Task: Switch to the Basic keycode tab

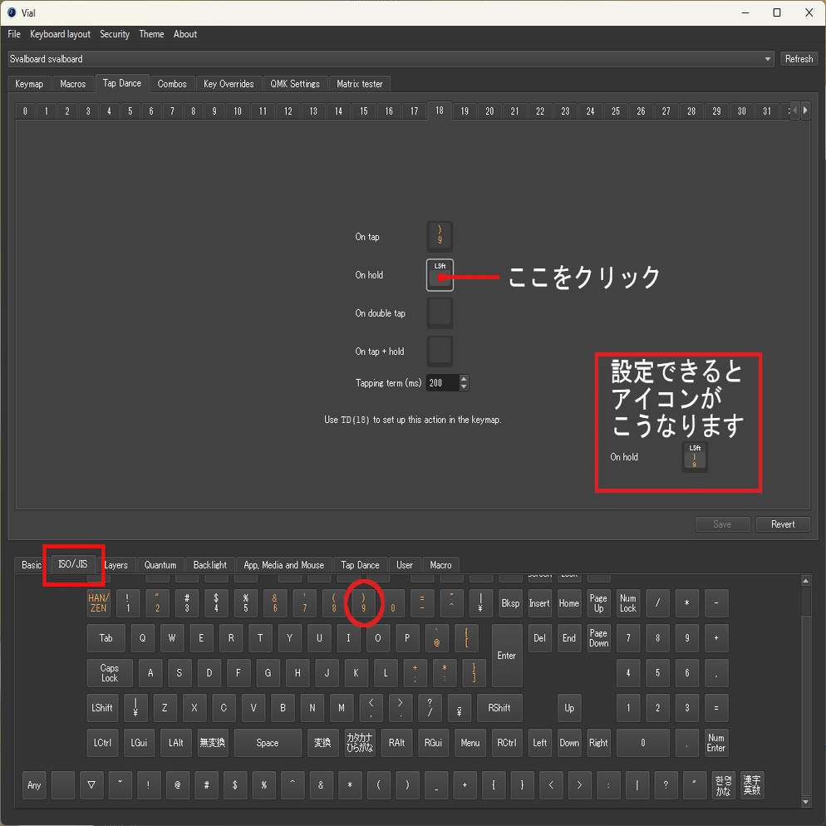Action: tap(31, 565)
